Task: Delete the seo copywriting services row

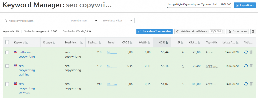Action: (251, 84)
